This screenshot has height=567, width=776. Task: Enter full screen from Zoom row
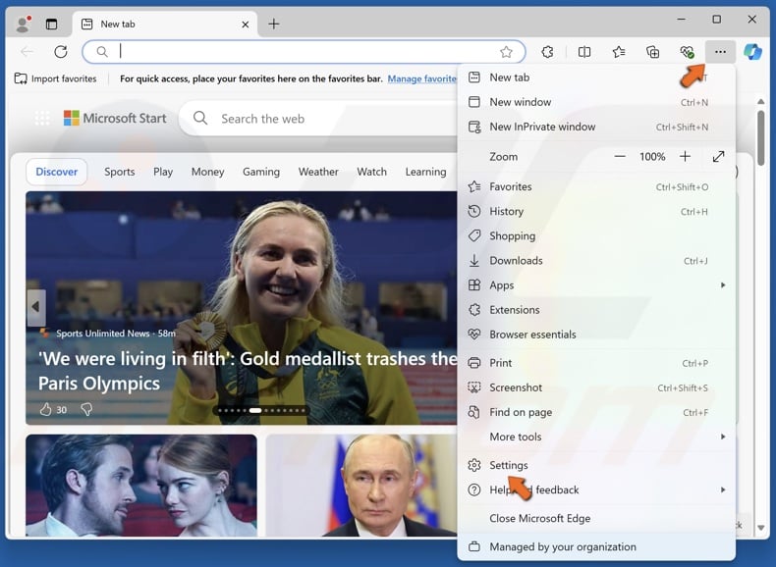point(718,157)
